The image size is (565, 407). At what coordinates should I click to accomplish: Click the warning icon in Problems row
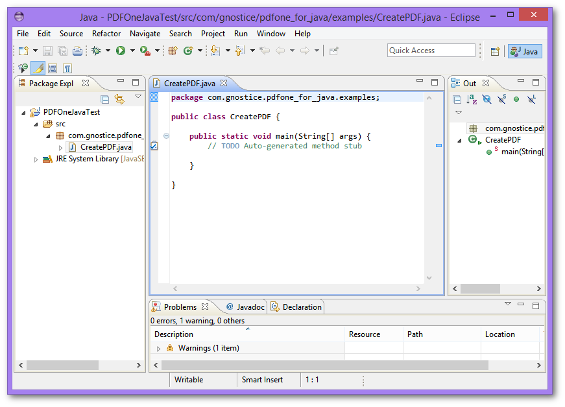tap(170, 347)
